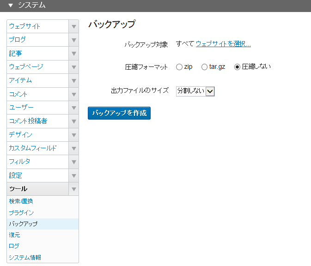
Task: Select 圧縮しない radio option
Action: (x=237, y=67)
